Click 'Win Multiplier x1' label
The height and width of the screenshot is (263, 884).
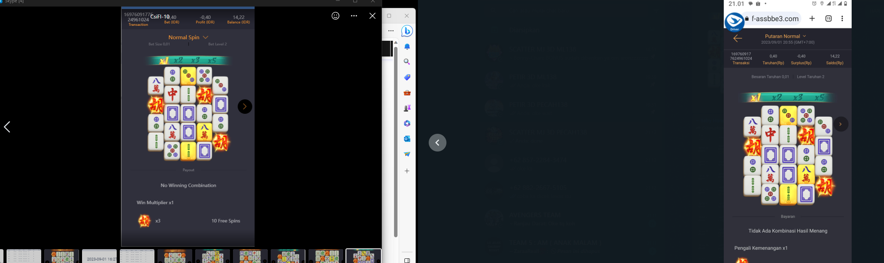click(155, 203)
